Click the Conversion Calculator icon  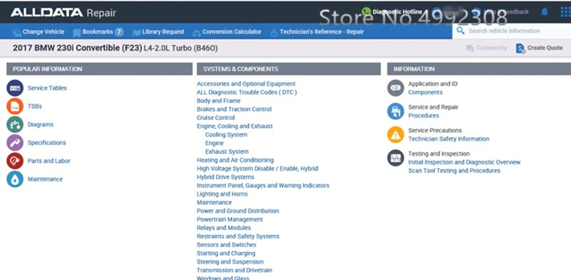[196, 33]
